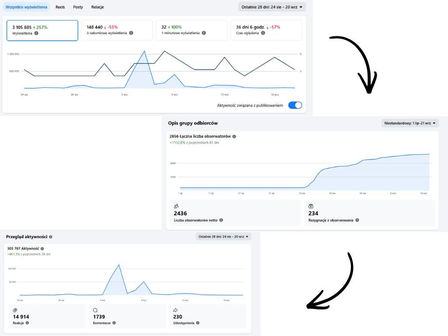
Task: Click the comment bubble icon above 1739
Action: point(95,310)
